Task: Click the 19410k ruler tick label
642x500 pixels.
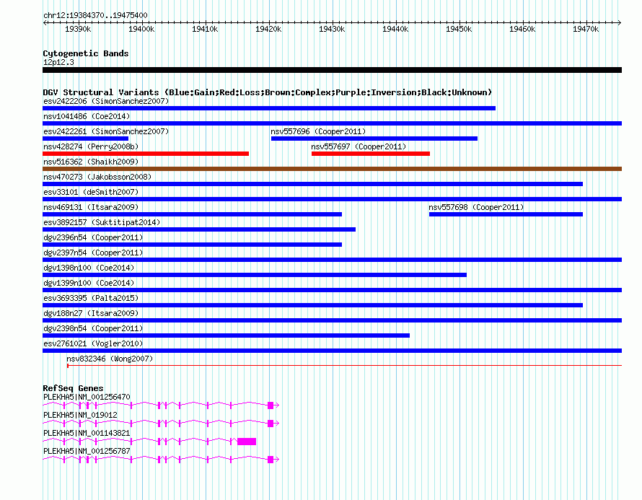Action: click(x=205, y=30)
